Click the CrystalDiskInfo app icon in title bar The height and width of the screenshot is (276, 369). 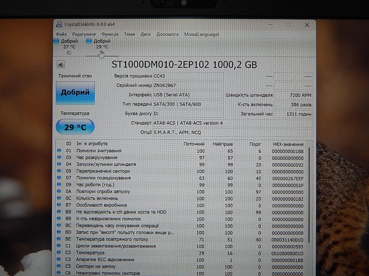(x=59, y=24)
